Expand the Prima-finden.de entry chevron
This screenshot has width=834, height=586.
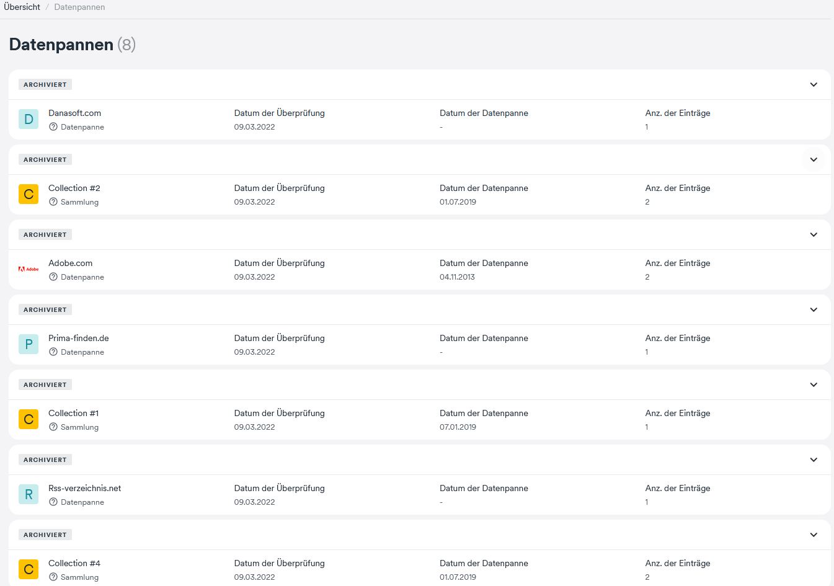pos(814,309)
